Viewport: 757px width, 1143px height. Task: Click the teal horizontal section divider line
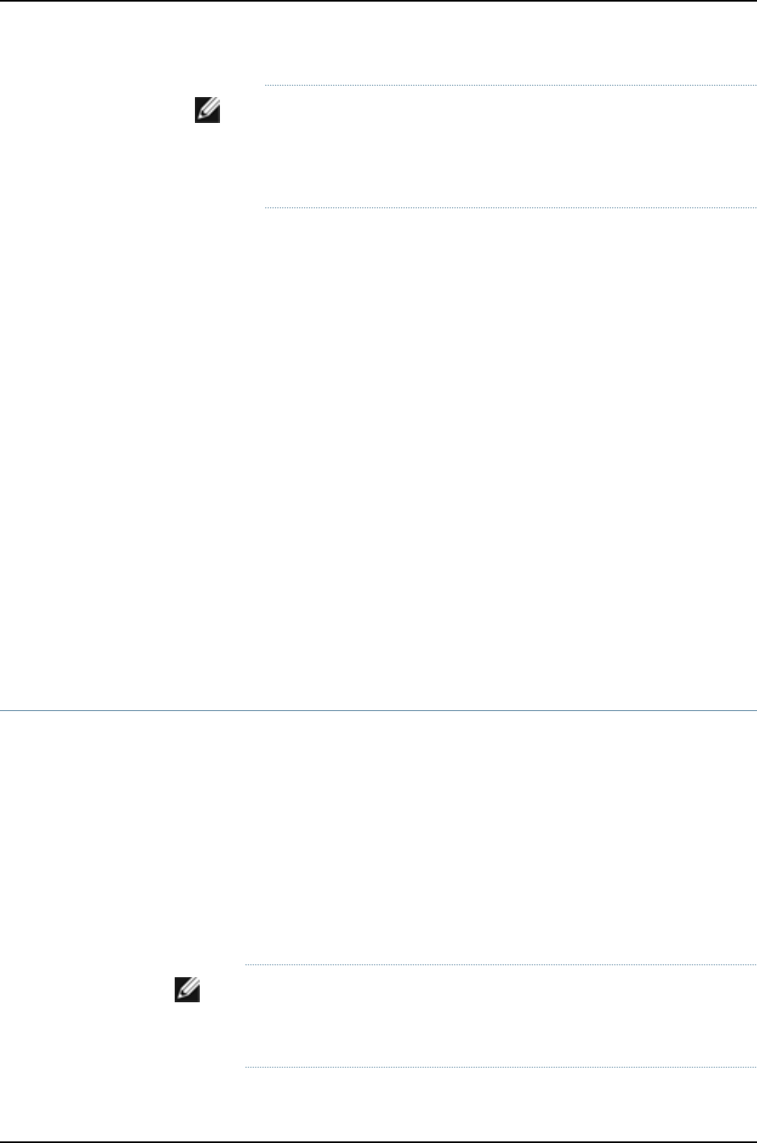click(378, 711)
